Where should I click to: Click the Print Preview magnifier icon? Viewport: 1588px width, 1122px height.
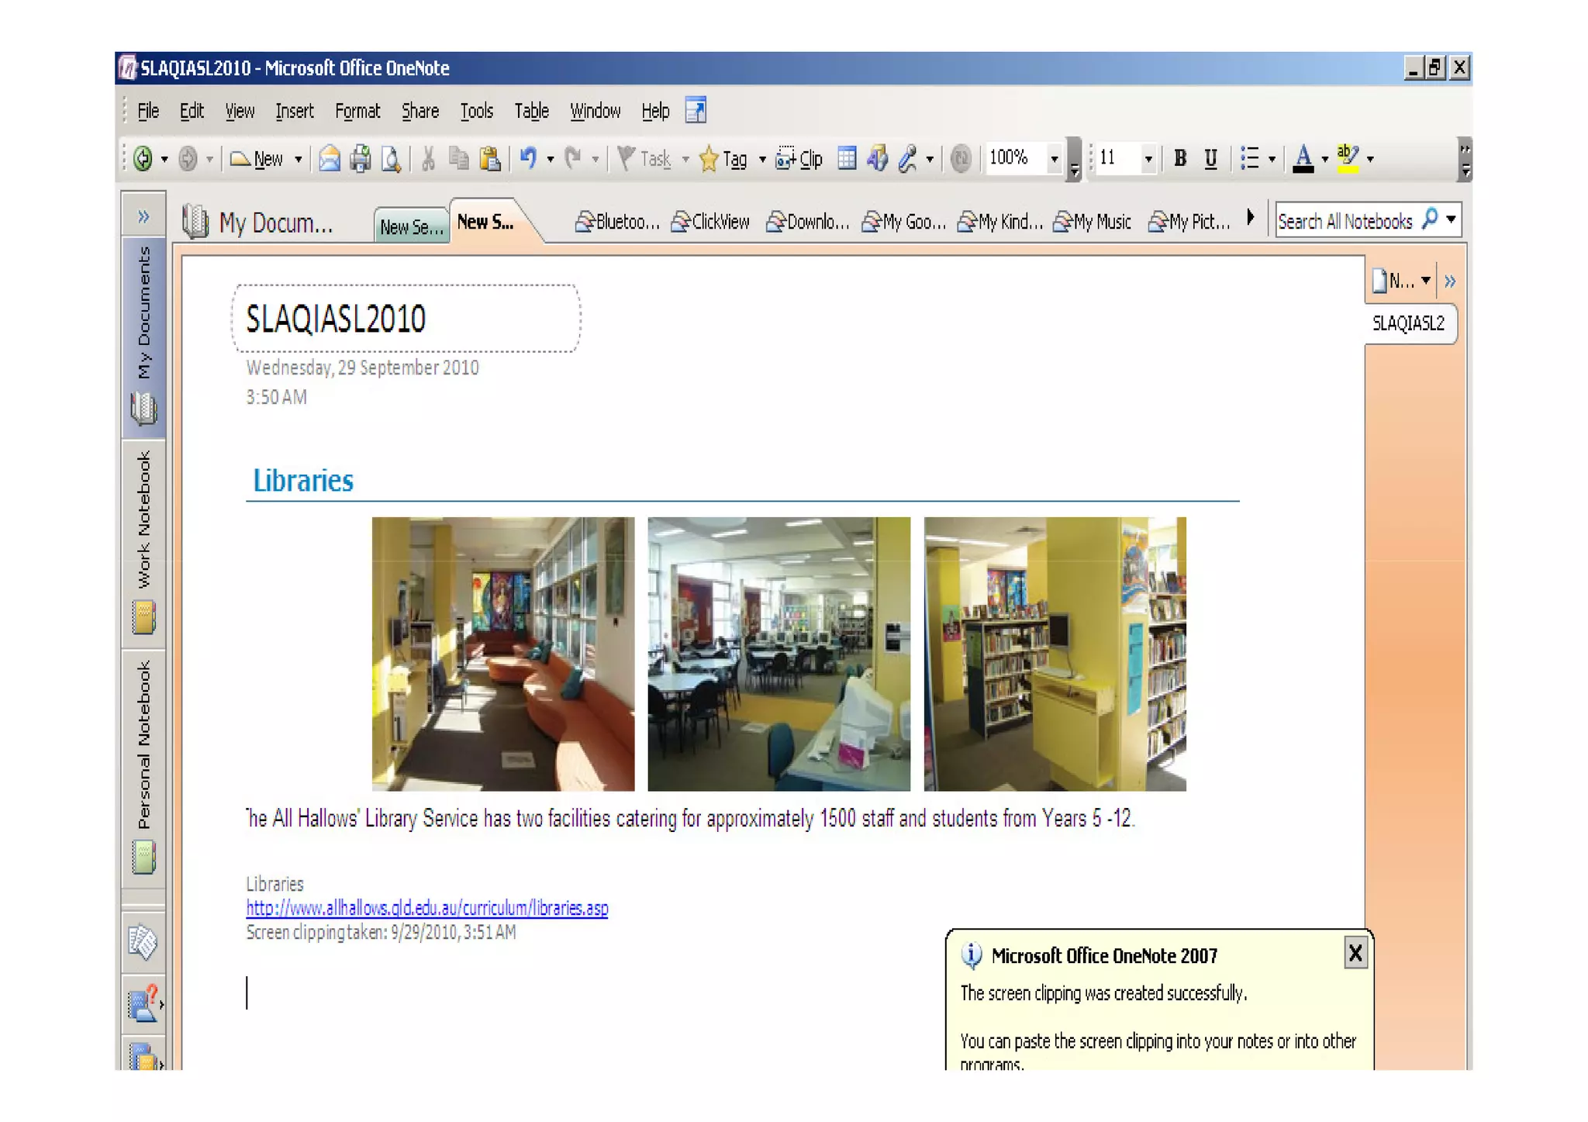pyautogui.click(x=391, y=158)
